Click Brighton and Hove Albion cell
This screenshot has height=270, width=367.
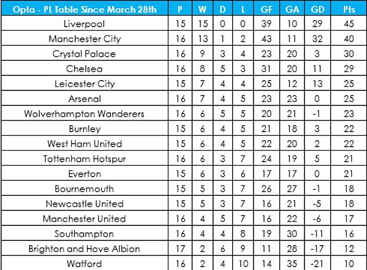tap(85, 249)
